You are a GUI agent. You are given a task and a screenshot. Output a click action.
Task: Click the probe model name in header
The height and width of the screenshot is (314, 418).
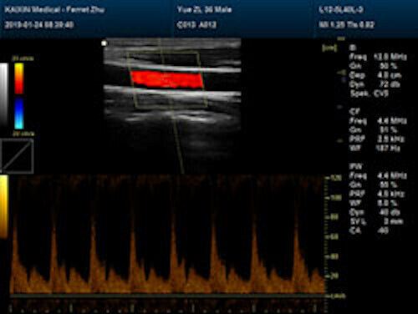point(341,10)
